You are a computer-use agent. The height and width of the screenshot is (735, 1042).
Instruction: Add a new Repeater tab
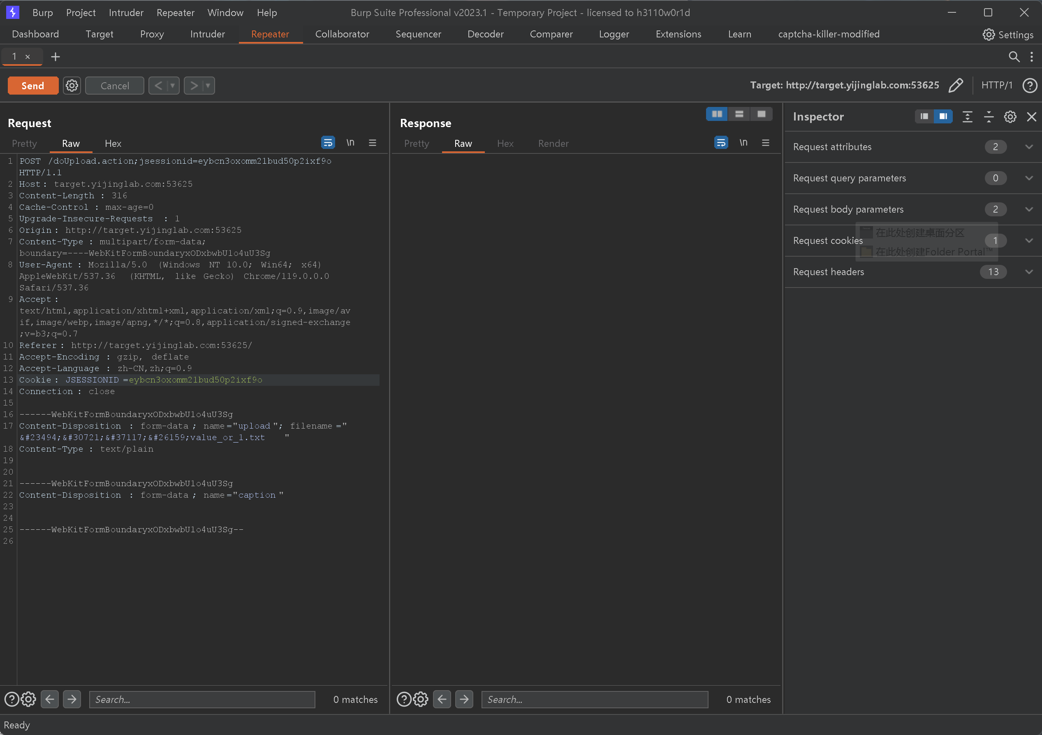pyautogui.click(x=56, y=57)
